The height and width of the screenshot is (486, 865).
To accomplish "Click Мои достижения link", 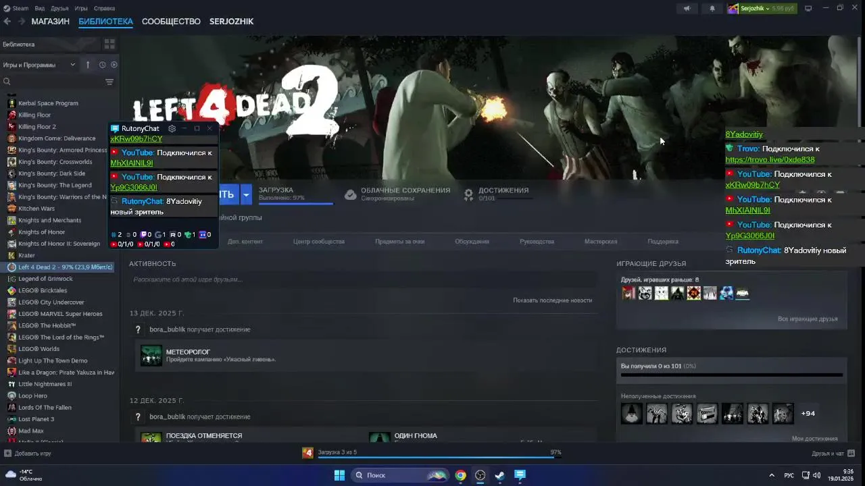I will 814,439.
